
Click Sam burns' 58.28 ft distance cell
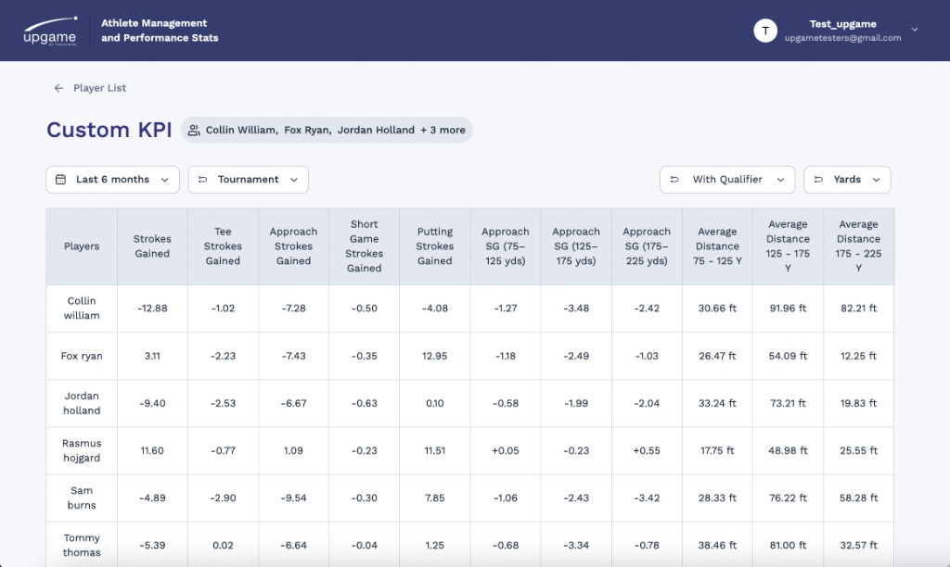[x=858, y=498]
